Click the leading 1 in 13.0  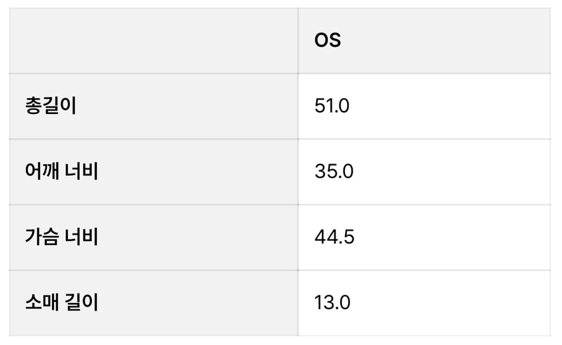[x=318, y=302]
